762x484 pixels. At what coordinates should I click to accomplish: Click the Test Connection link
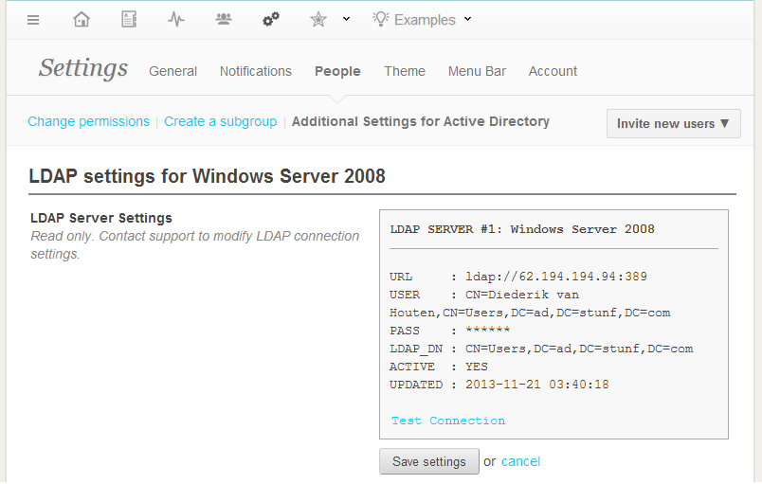click(x=448, y=421)
